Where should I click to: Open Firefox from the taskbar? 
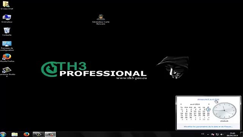[x=26, y=134]
